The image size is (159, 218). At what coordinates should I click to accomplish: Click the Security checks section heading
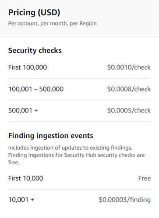pos(35,50)
